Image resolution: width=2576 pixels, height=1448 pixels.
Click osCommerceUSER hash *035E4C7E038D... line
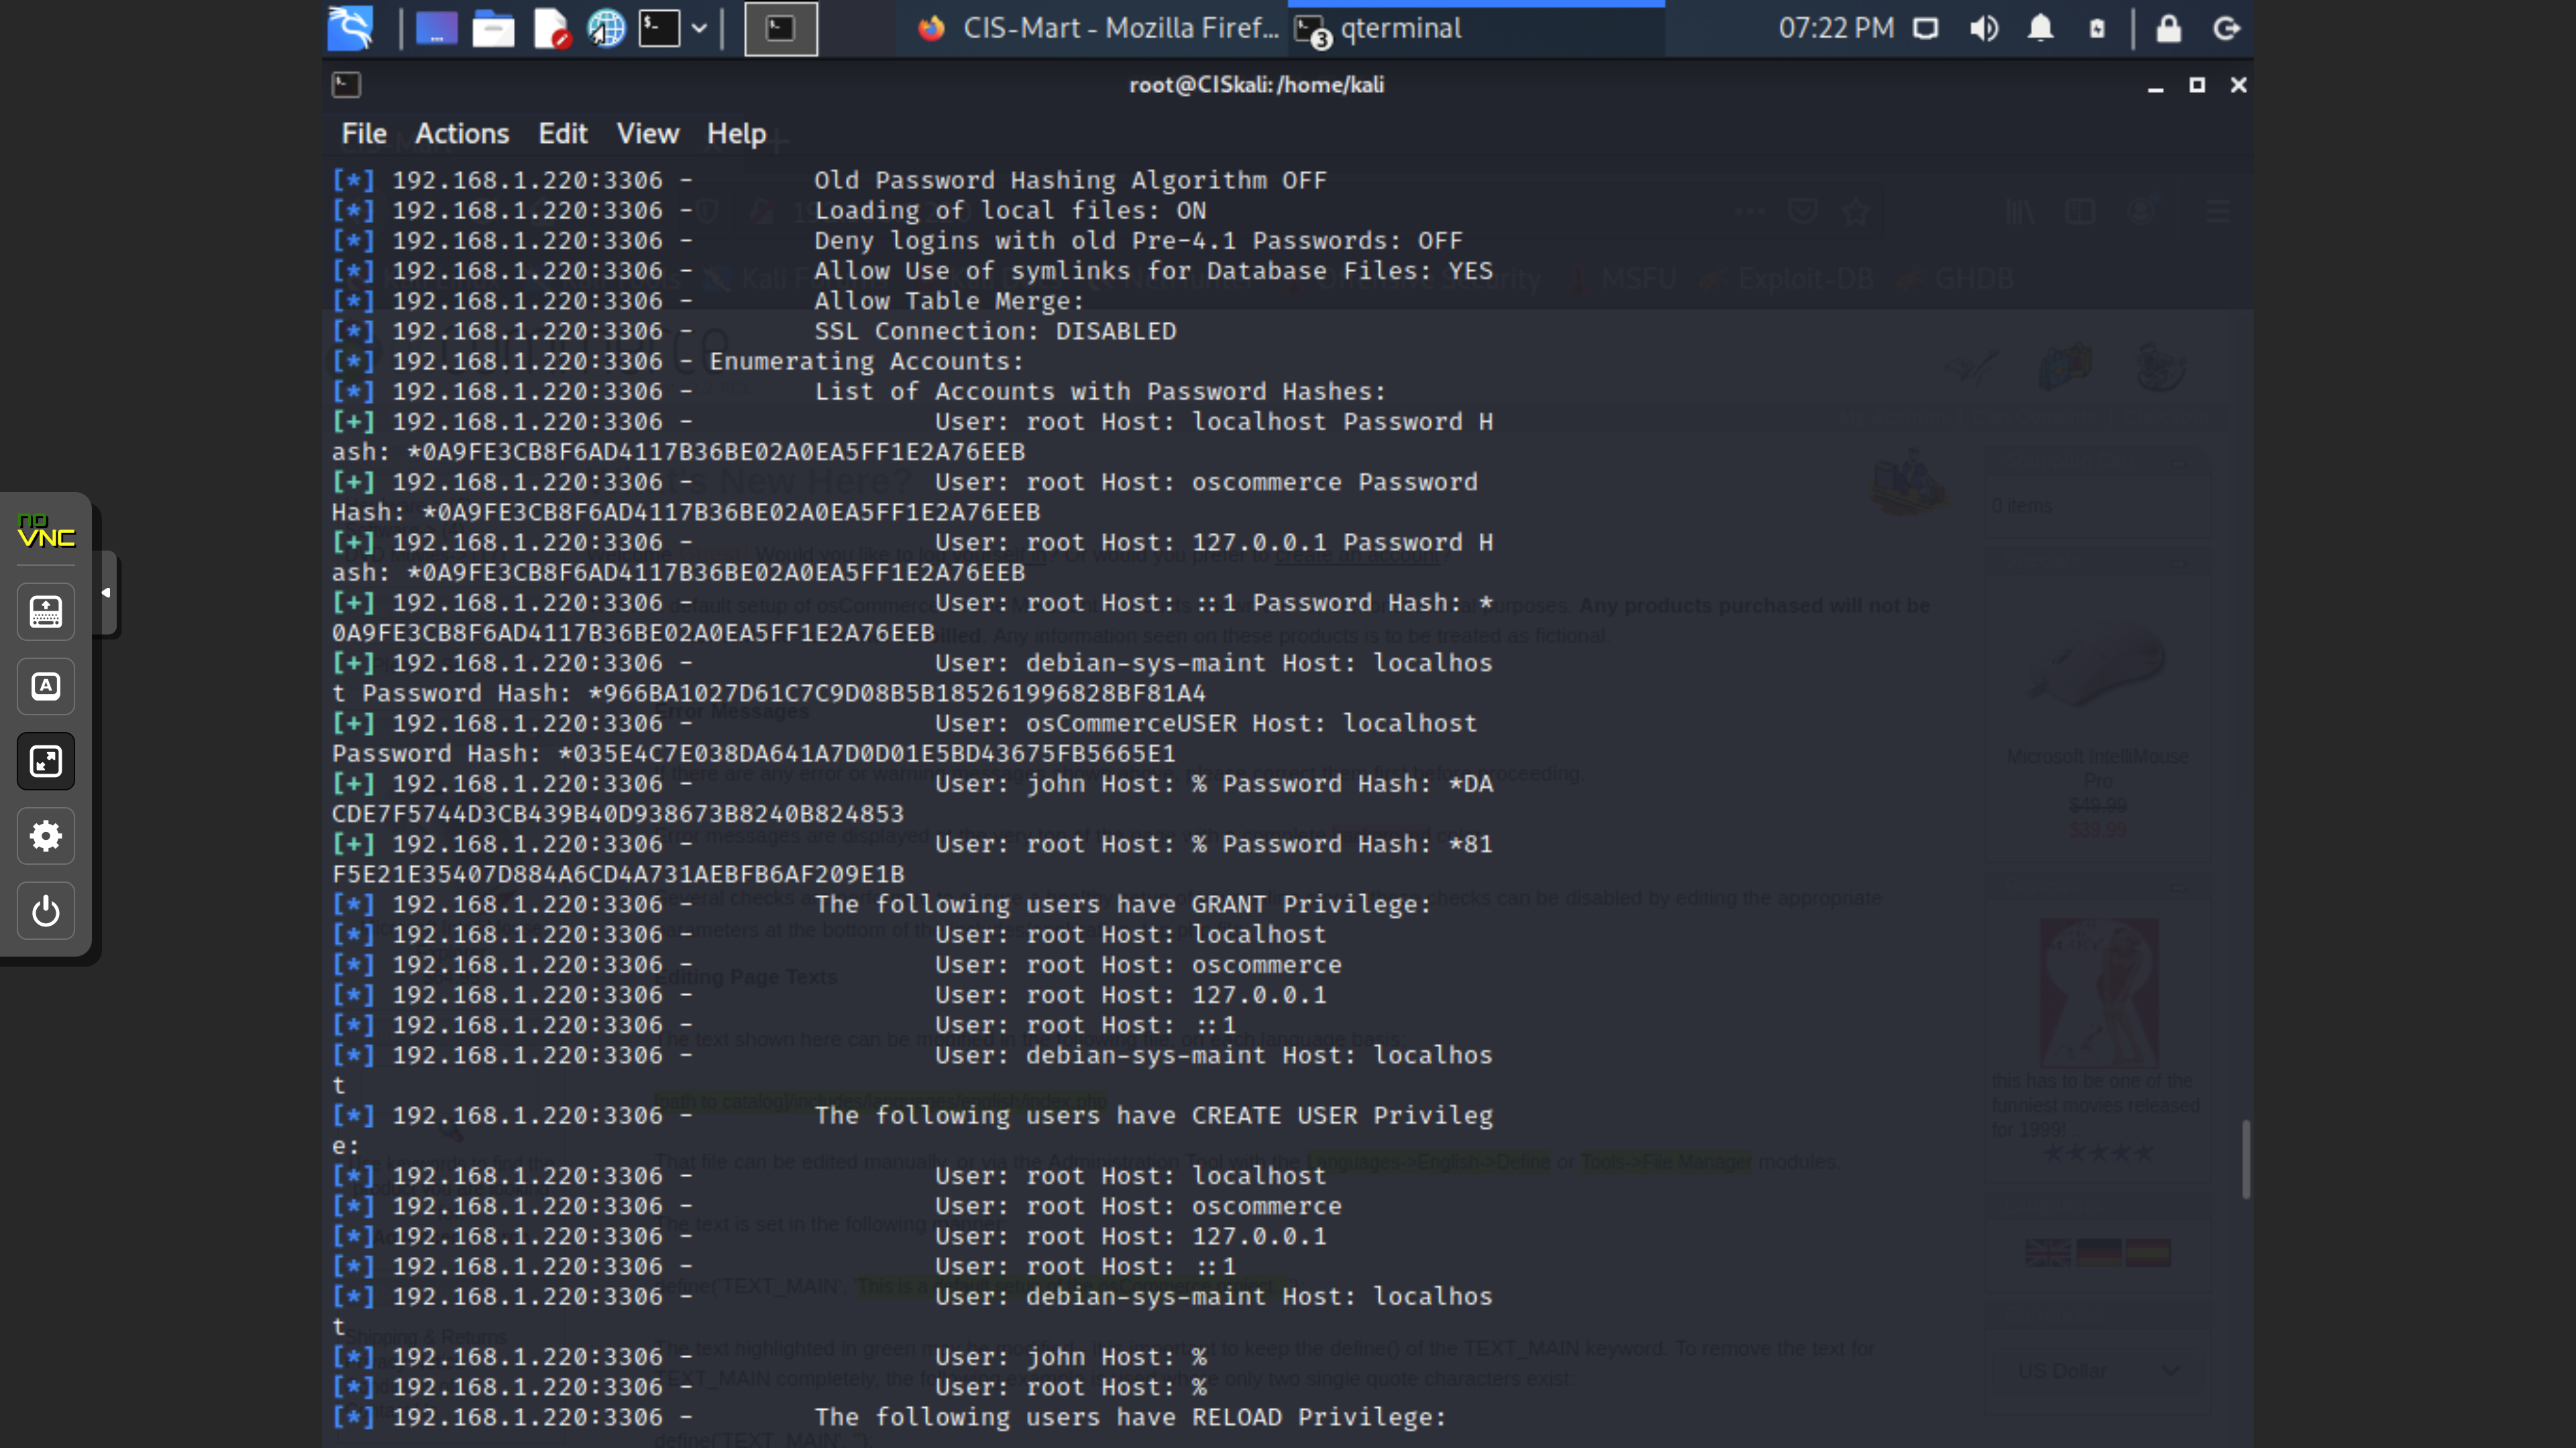tap(754, 753)
